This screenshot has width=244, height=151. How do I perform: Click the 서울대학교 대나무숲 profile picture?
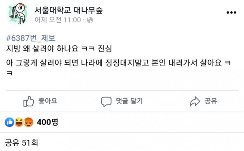[17, 14]
